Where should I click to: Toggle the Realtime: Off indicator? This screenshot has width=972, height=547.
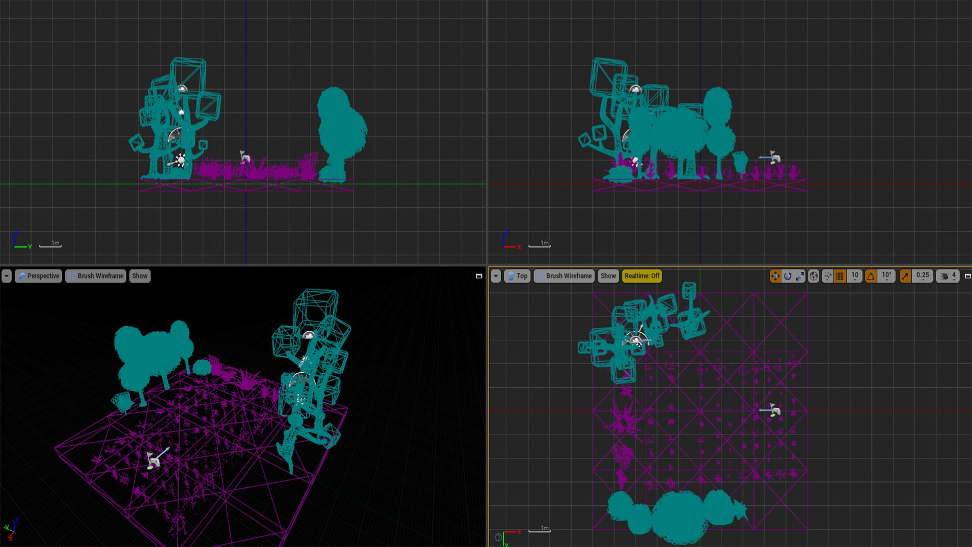(x=642, y=276)
